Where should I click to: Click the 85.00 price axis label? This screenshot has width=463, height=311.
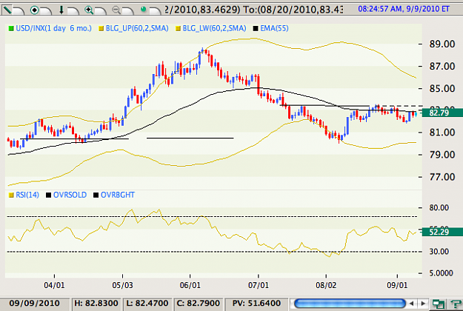pyautogui.click(x=442, y=88)
